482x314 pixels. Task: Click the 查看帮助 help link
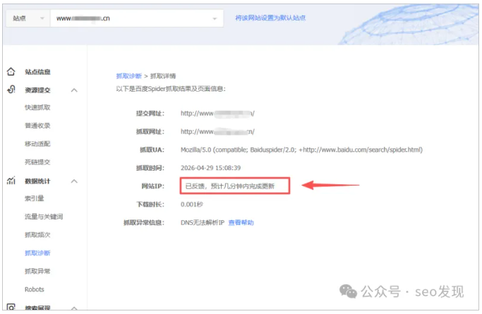(x=241, y=222)
